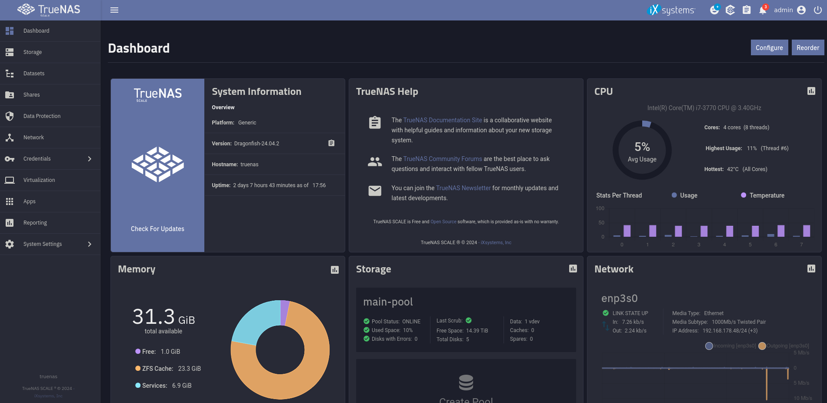Screen dimensions: 827x403
Task: Open Network from the sidebar
Action: 50,138
